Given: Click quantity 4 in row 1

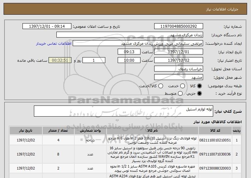Looking at the screenshot, I should tap(58, 140).
